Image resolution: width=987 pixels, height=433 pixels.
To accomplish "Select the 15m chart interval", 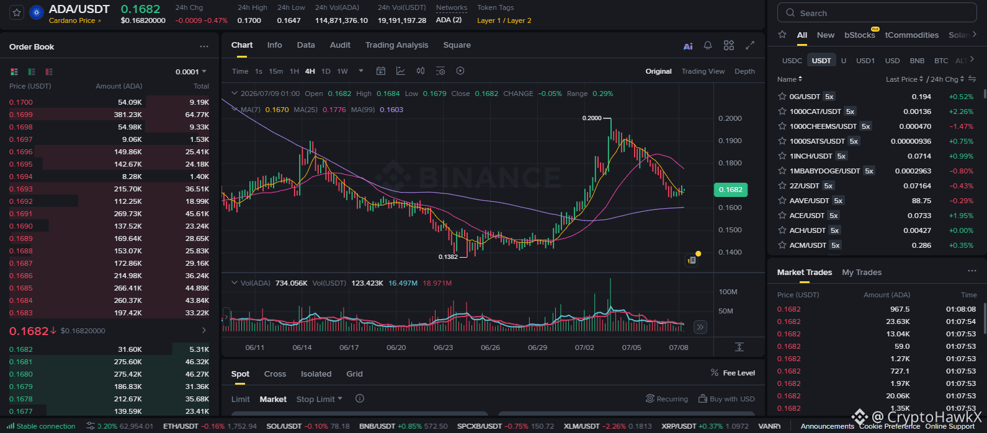I will click(x=275, y=71).
